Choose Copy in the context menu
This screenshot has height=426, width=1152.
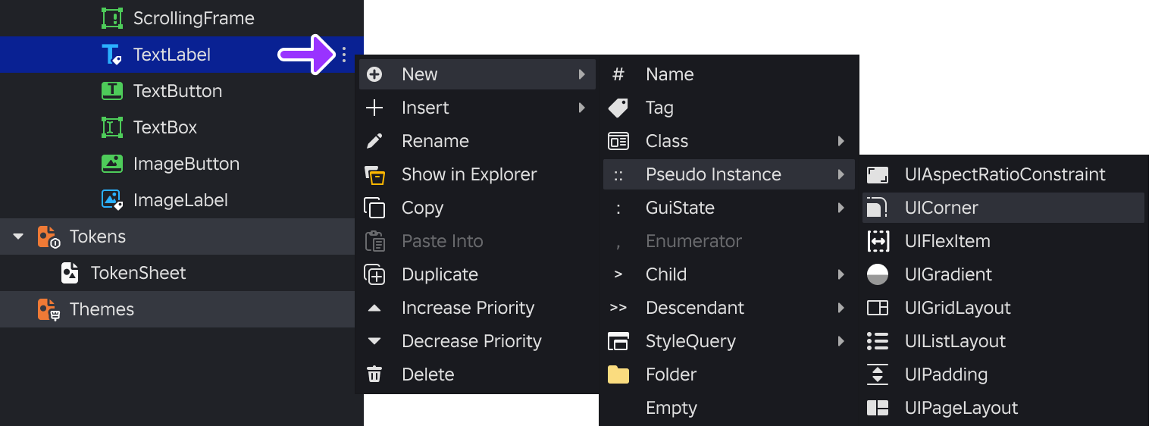477,208
